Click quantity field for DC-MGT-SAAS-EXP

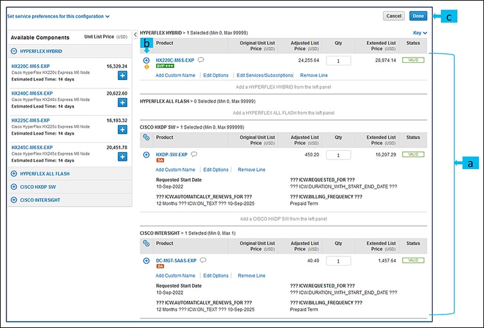coord(338,261)
